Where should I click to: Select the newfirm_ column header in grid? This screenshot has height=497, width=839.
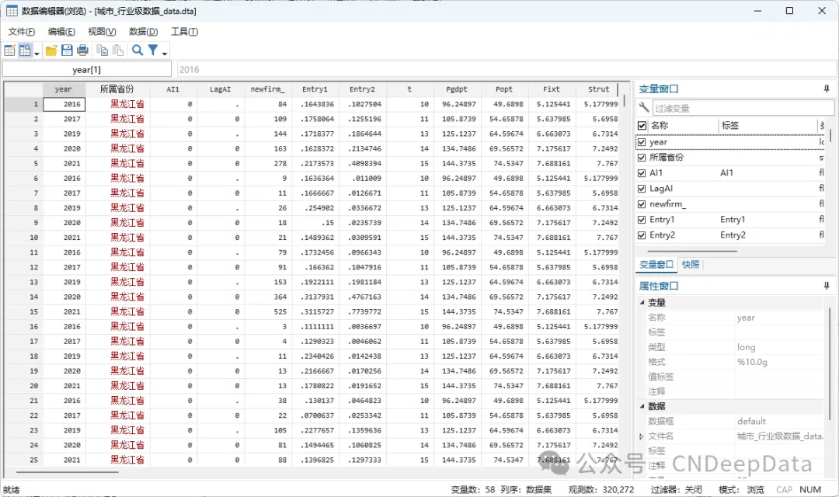click(267, 89)
